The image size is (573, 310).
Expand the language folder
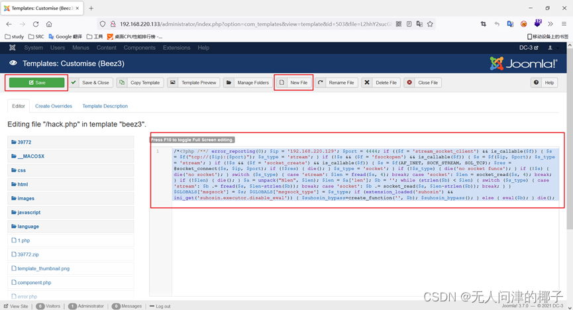tap(70, 227)
